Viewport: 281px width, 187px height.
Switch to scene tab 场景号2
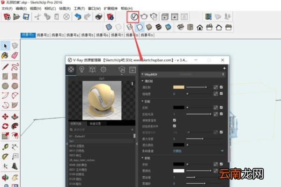click(x=43, y=35)
